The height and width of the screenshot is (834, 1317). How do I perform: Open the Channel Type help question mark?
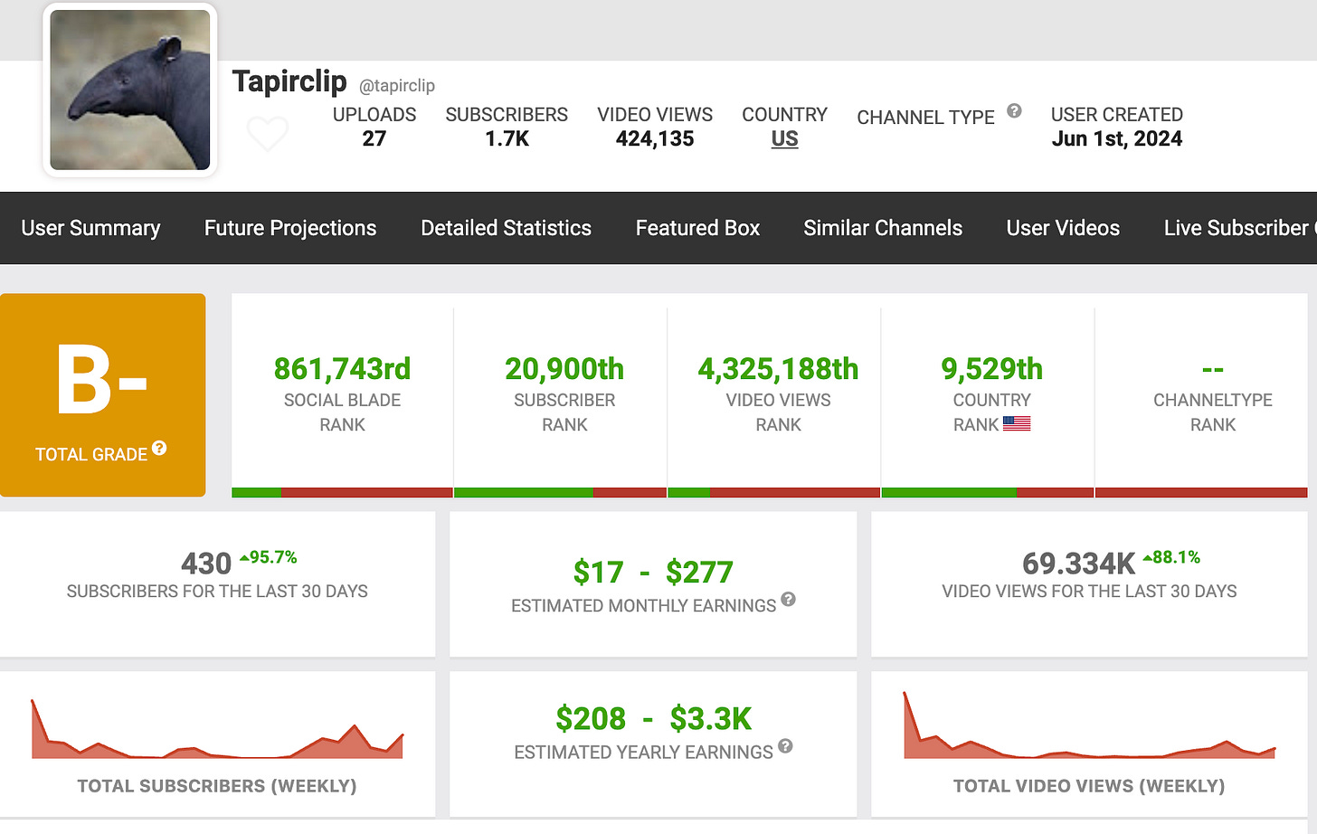coord(1014,110)
